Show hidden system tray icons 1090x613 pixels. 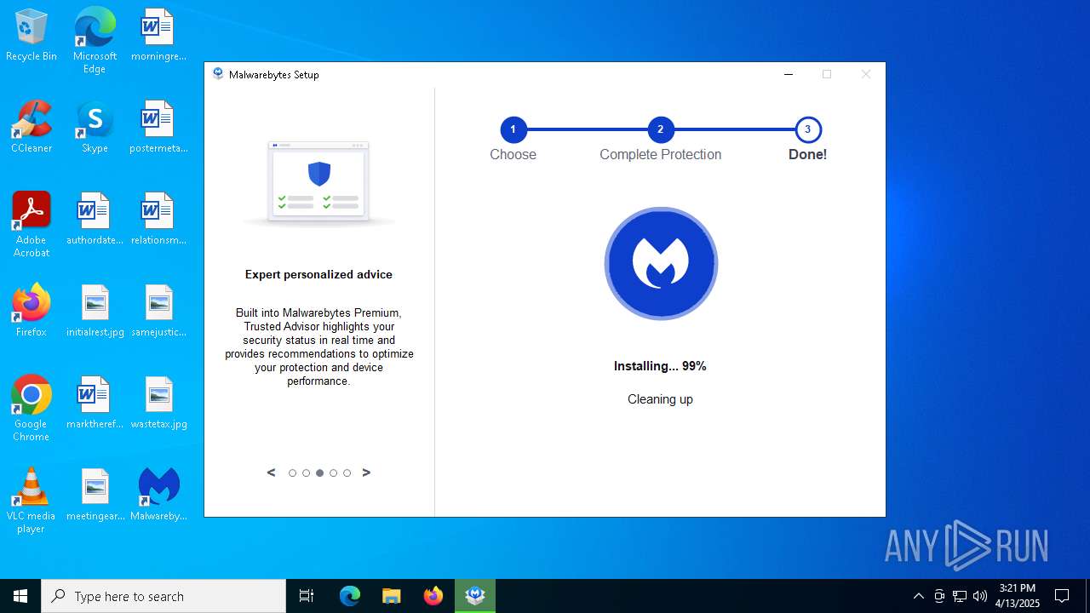[918, 596]
